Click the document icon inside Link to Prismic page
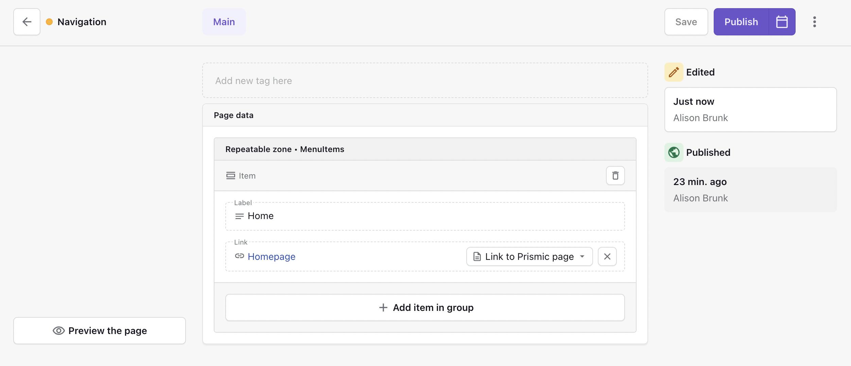 point(476,256)
